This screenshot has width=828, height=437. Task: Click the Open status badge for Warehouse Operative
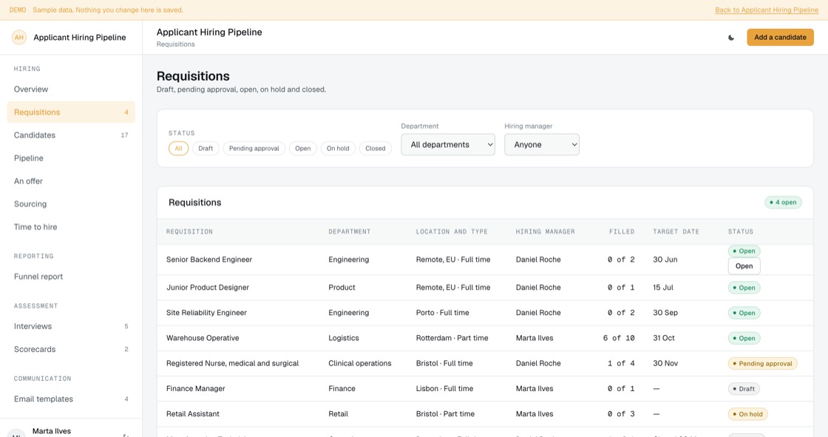coord(744,338)
